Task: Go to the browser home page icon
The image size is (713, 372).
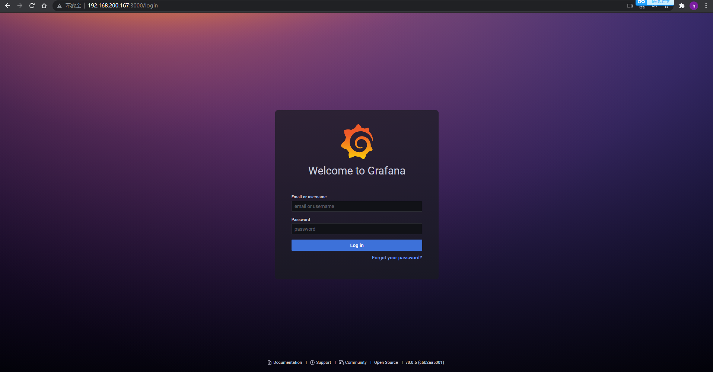Action: (x=44, y=6)
